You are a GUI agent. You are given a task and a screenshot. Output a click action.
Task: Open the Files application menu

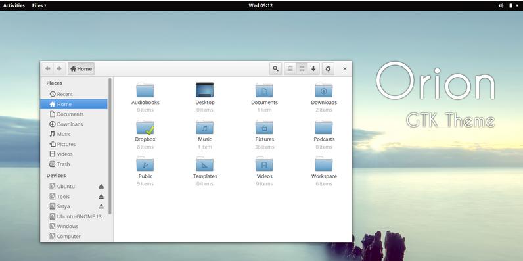tap(39, 5)
